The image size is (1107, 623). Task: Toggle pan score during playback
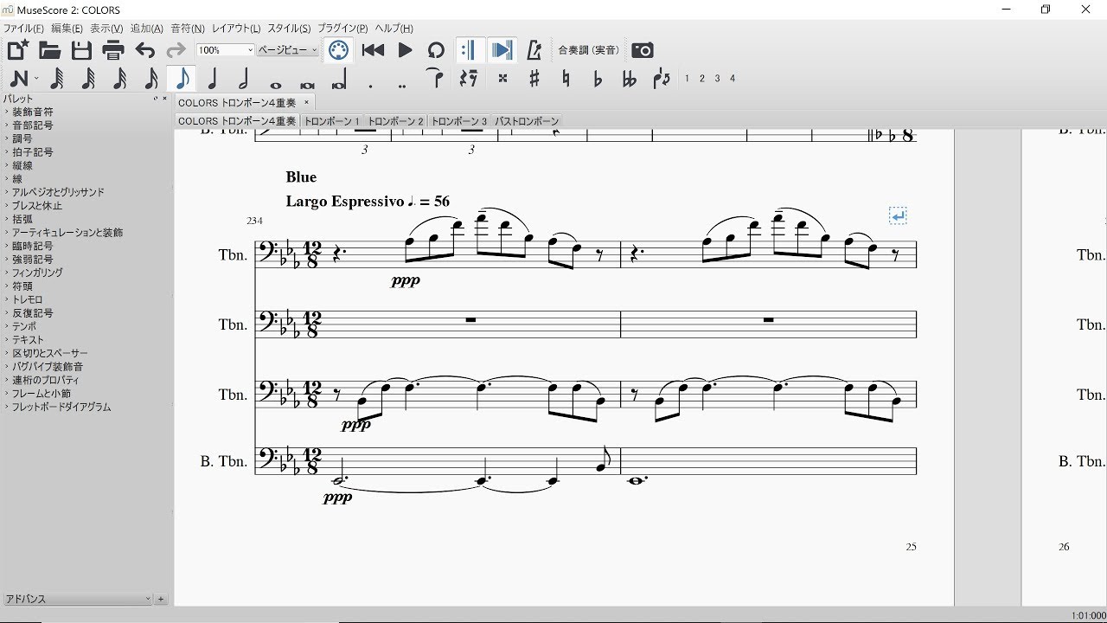pos(502,50)
